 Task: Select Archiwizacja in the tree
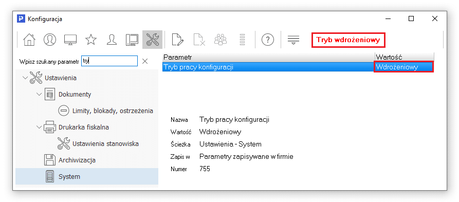[77, 160]
